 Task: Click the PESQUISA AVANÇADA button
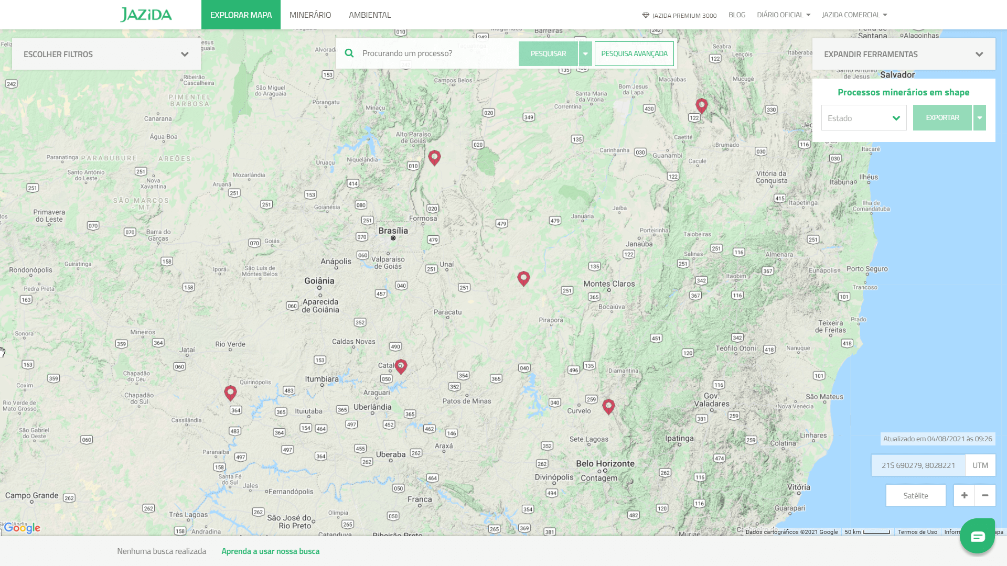coord(634,53)
